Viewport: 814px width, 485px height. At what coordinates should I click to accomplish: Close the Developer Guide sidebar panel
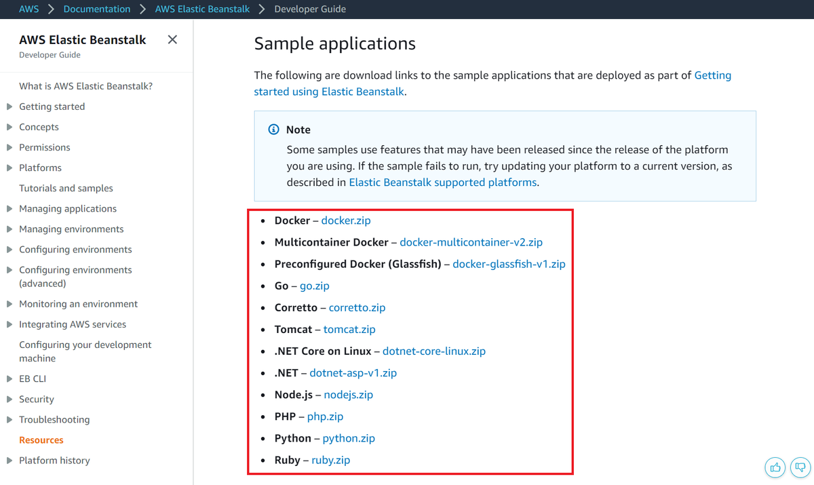(x=172, y=39)
